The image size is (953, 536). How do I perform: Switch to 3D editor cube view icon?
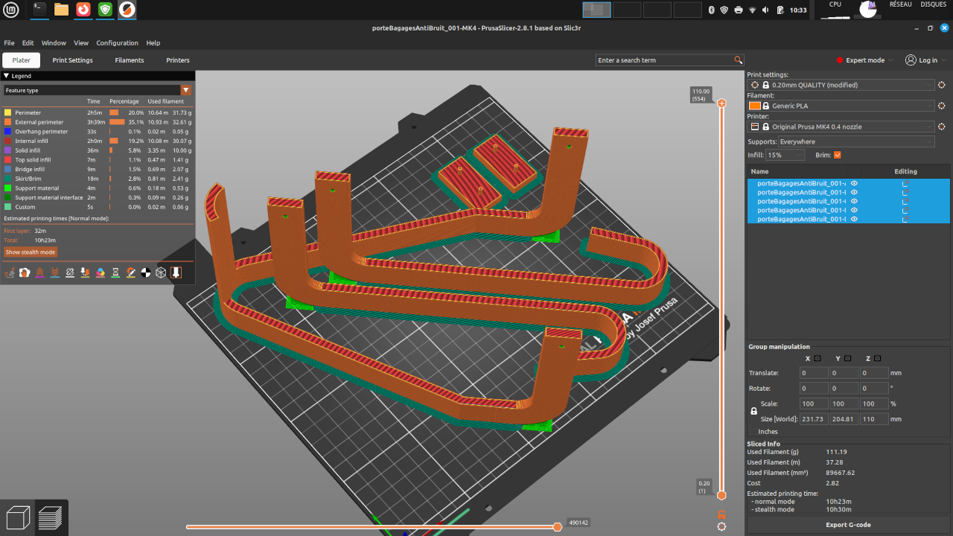pos(18,517)
